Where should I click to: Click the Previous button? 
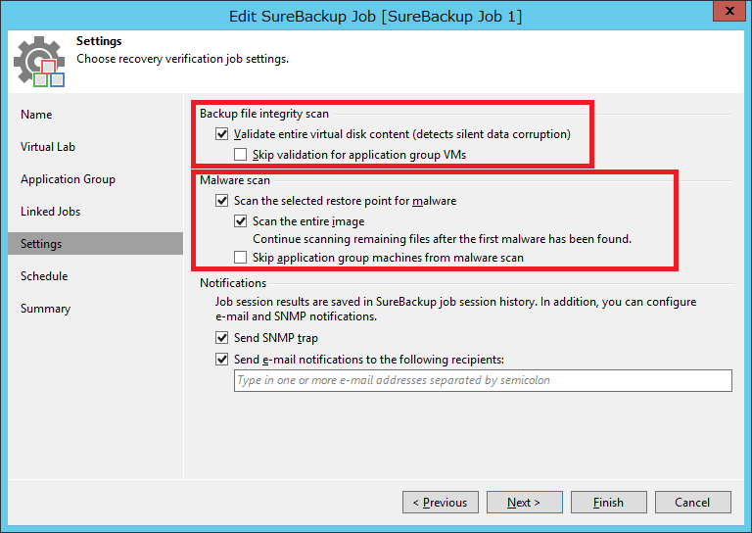coord(441,503)
